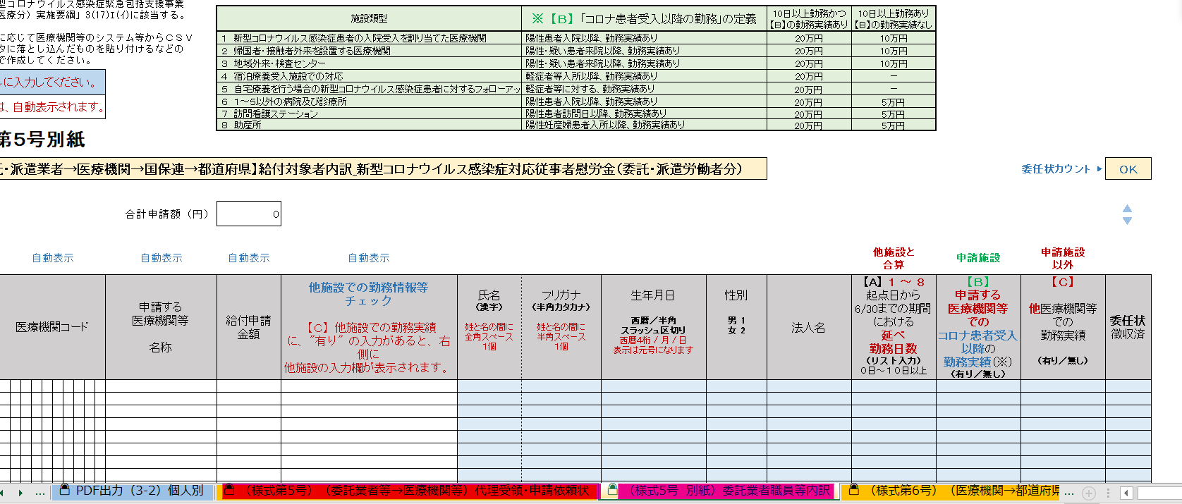Select the 生年月日 column header
The image size is (1182, 504).
tap(653, 327)
